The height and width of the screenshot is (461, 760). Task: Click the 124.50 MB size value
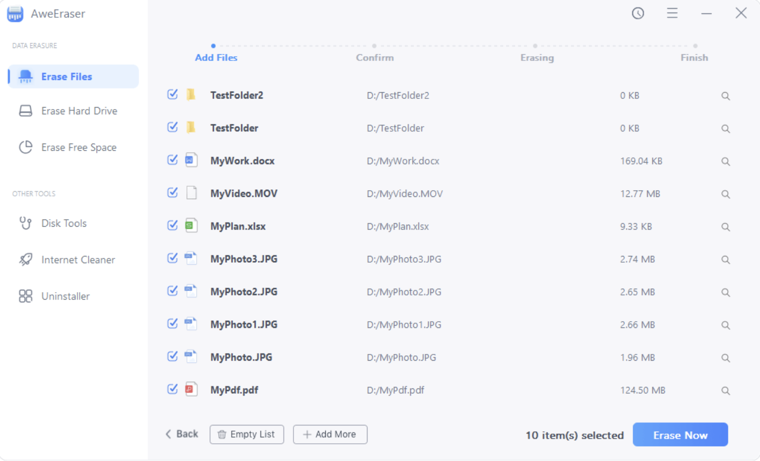tap(643, 390)
